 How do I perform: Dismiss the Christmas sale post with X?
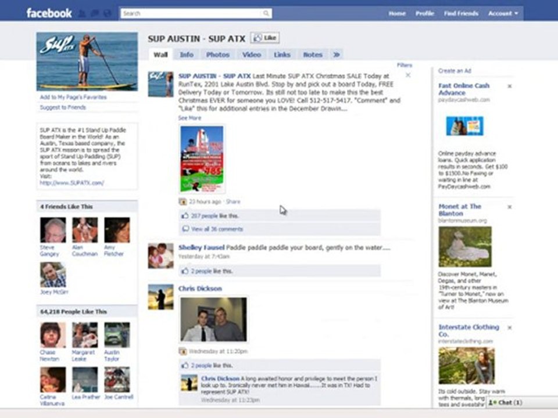click(408, 75)
